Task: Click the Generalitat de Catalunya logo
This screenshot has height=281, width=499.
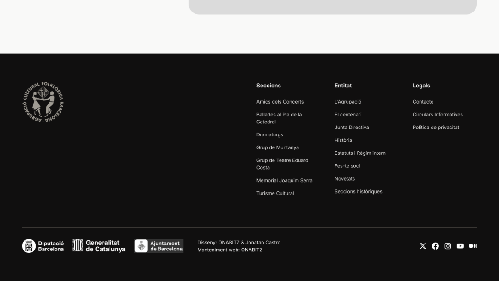Action: coord(99,246)
